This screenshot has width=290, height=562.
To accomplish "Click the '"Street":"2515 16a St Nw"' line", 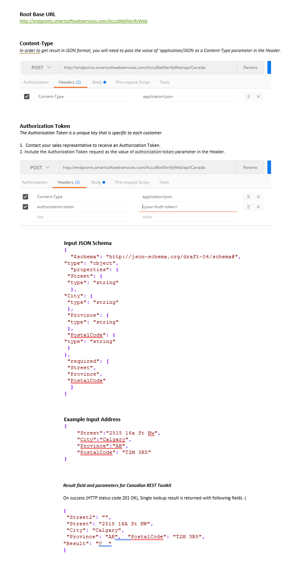I will pos(119,433).
